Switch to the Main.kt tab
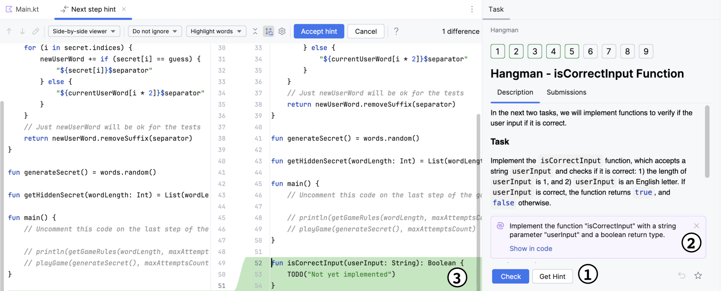721x291 pixels. [23, 9]
